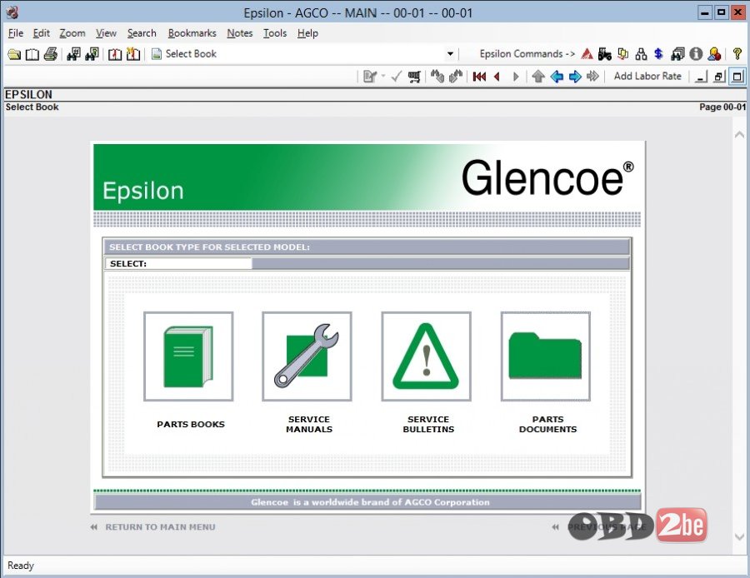
Task: Click the gray up arrow icon
Action: [538, 77]
